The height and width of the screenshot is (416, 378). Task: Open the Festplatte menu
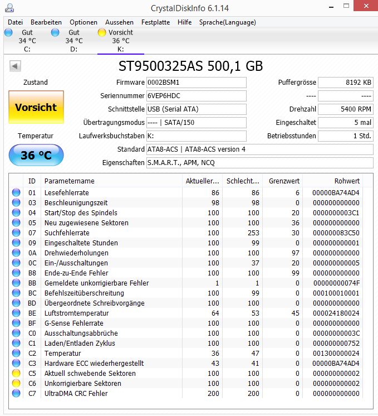[x=155, y=22]
